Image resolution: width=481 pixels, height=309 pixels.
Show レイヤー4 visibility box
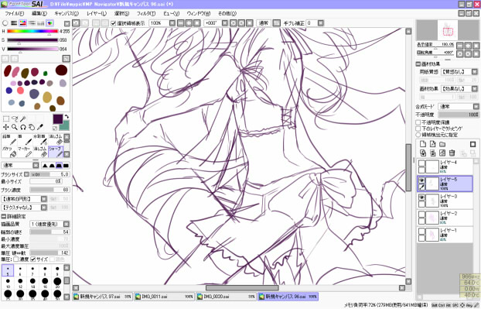(x=421, y=163)
